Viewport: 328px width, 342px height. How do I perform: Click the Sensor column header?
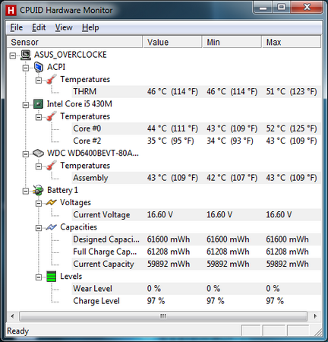[74, 42]
